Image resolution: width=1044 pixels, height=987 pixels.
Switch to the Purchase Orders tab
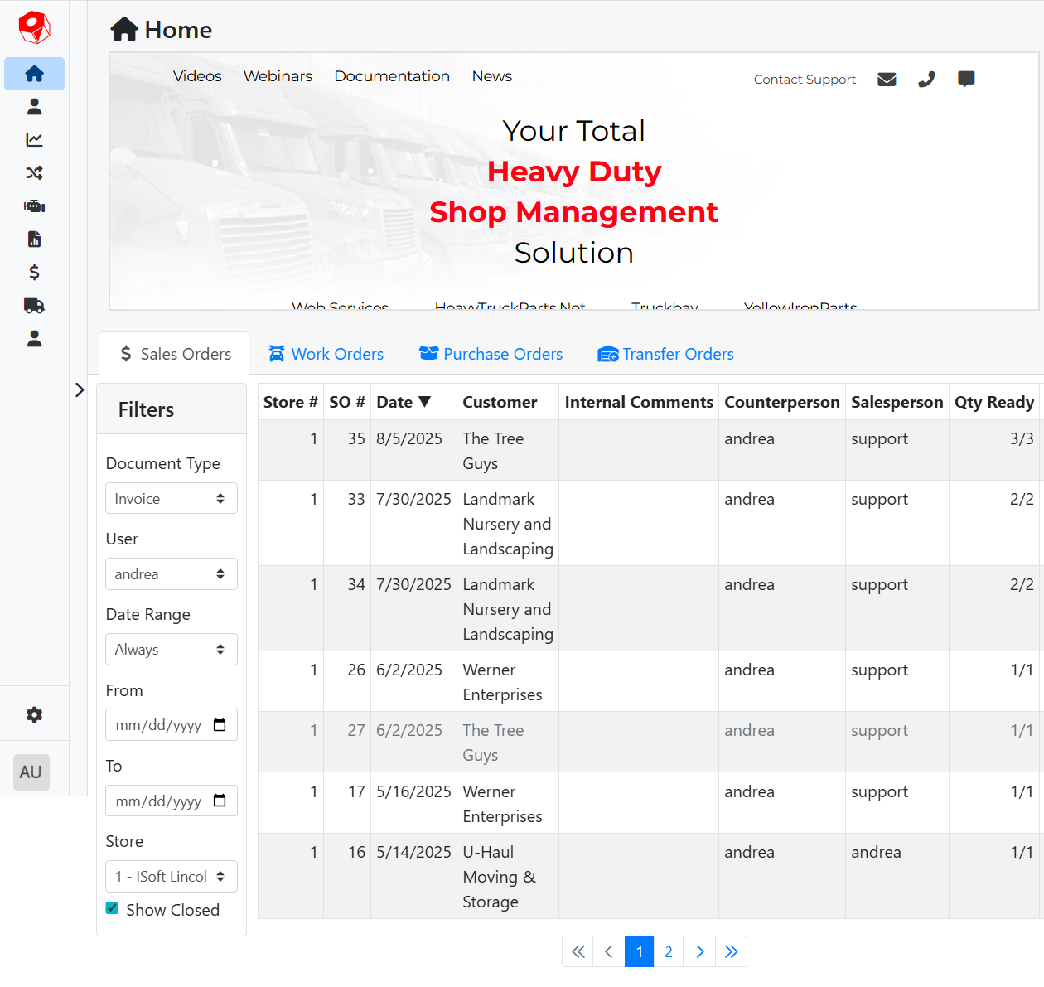(x=491, y=354)
